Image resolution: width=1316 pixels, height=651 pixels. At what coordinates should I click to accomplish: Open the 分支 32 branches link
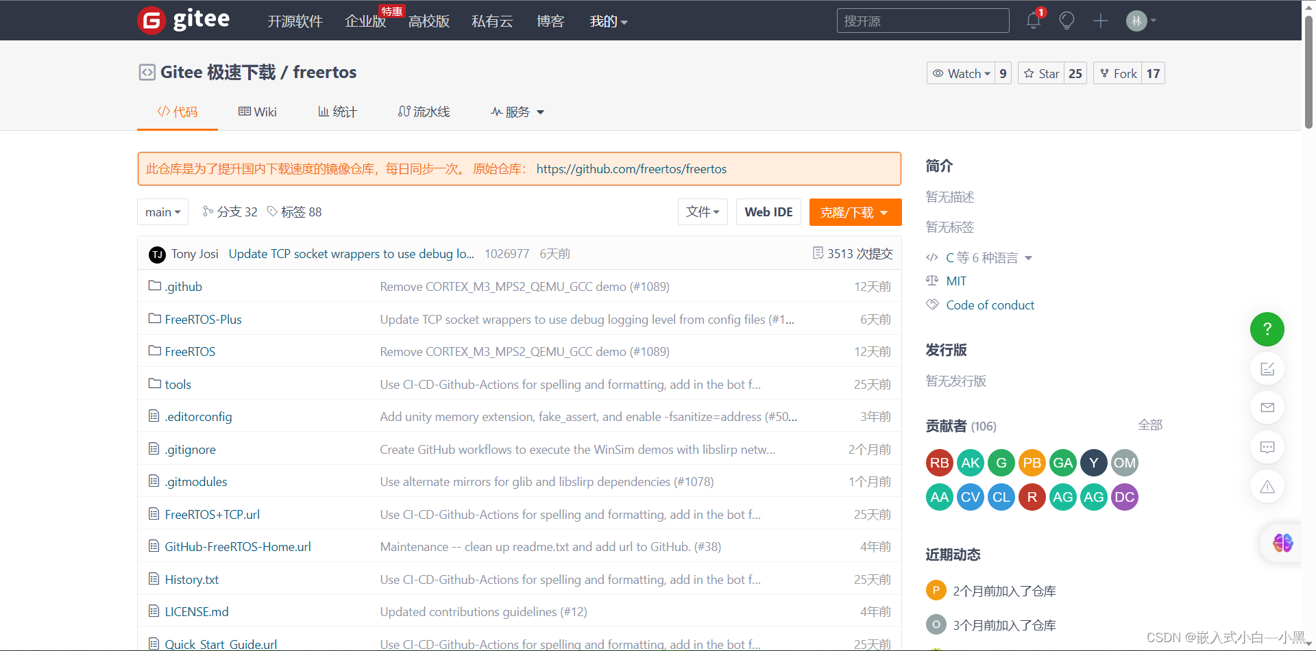pyautogui.click(x=230, y=212)
